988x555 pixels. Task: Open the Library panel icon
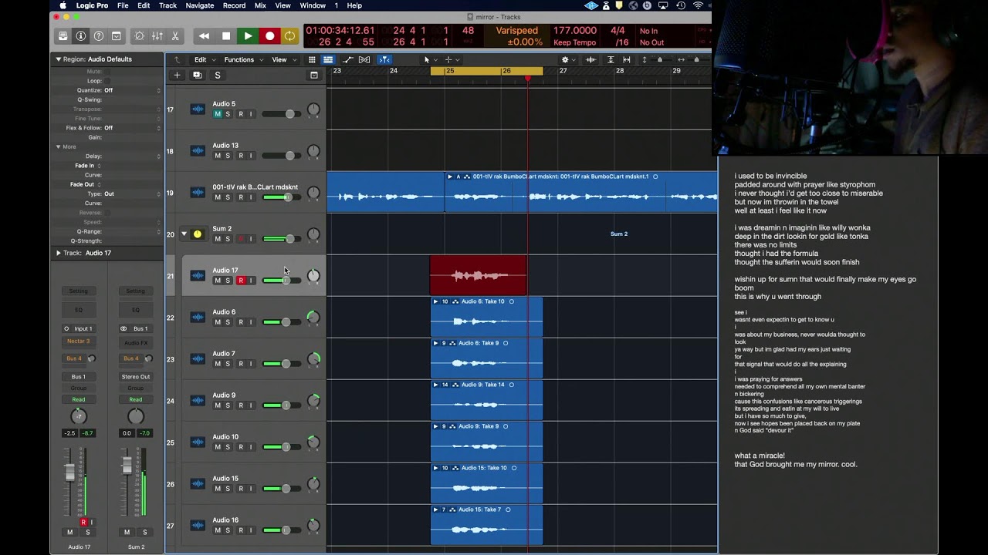tap(63, 36)
